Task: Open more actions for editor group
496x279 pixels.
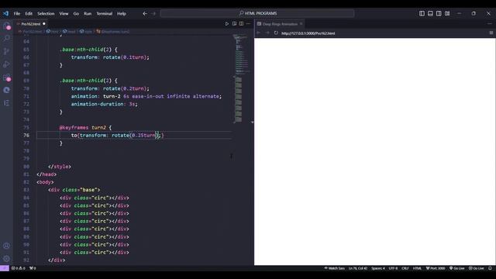Action: (x=248, y=24)
